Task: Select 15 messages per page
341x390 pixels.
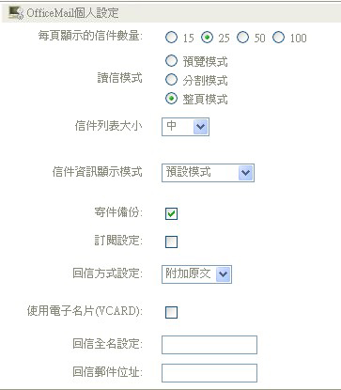Action: tap(171, 38)
